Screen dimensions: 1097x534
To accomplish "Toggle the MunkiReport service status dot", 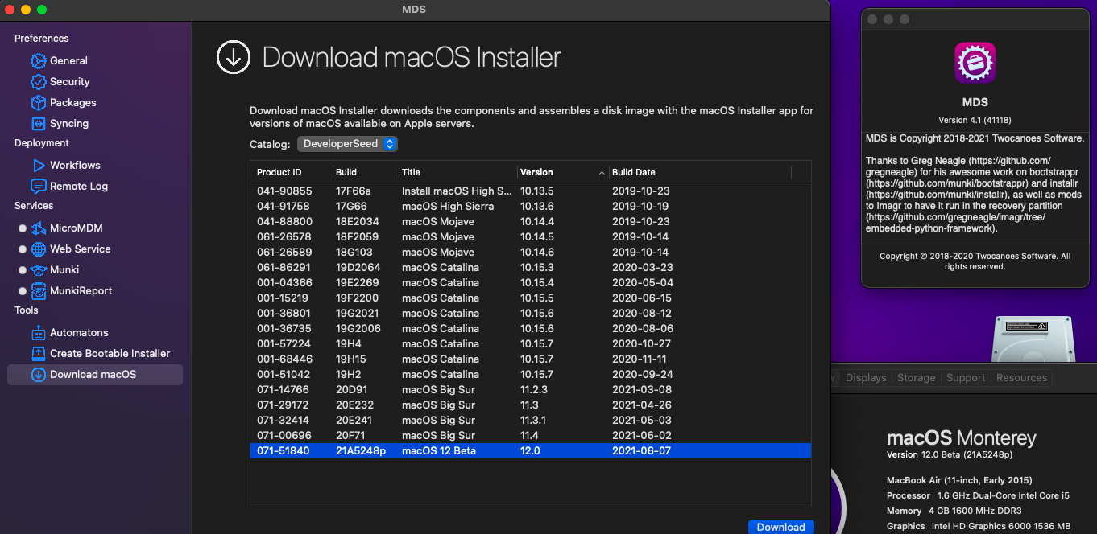I will [x=23, y=291].
